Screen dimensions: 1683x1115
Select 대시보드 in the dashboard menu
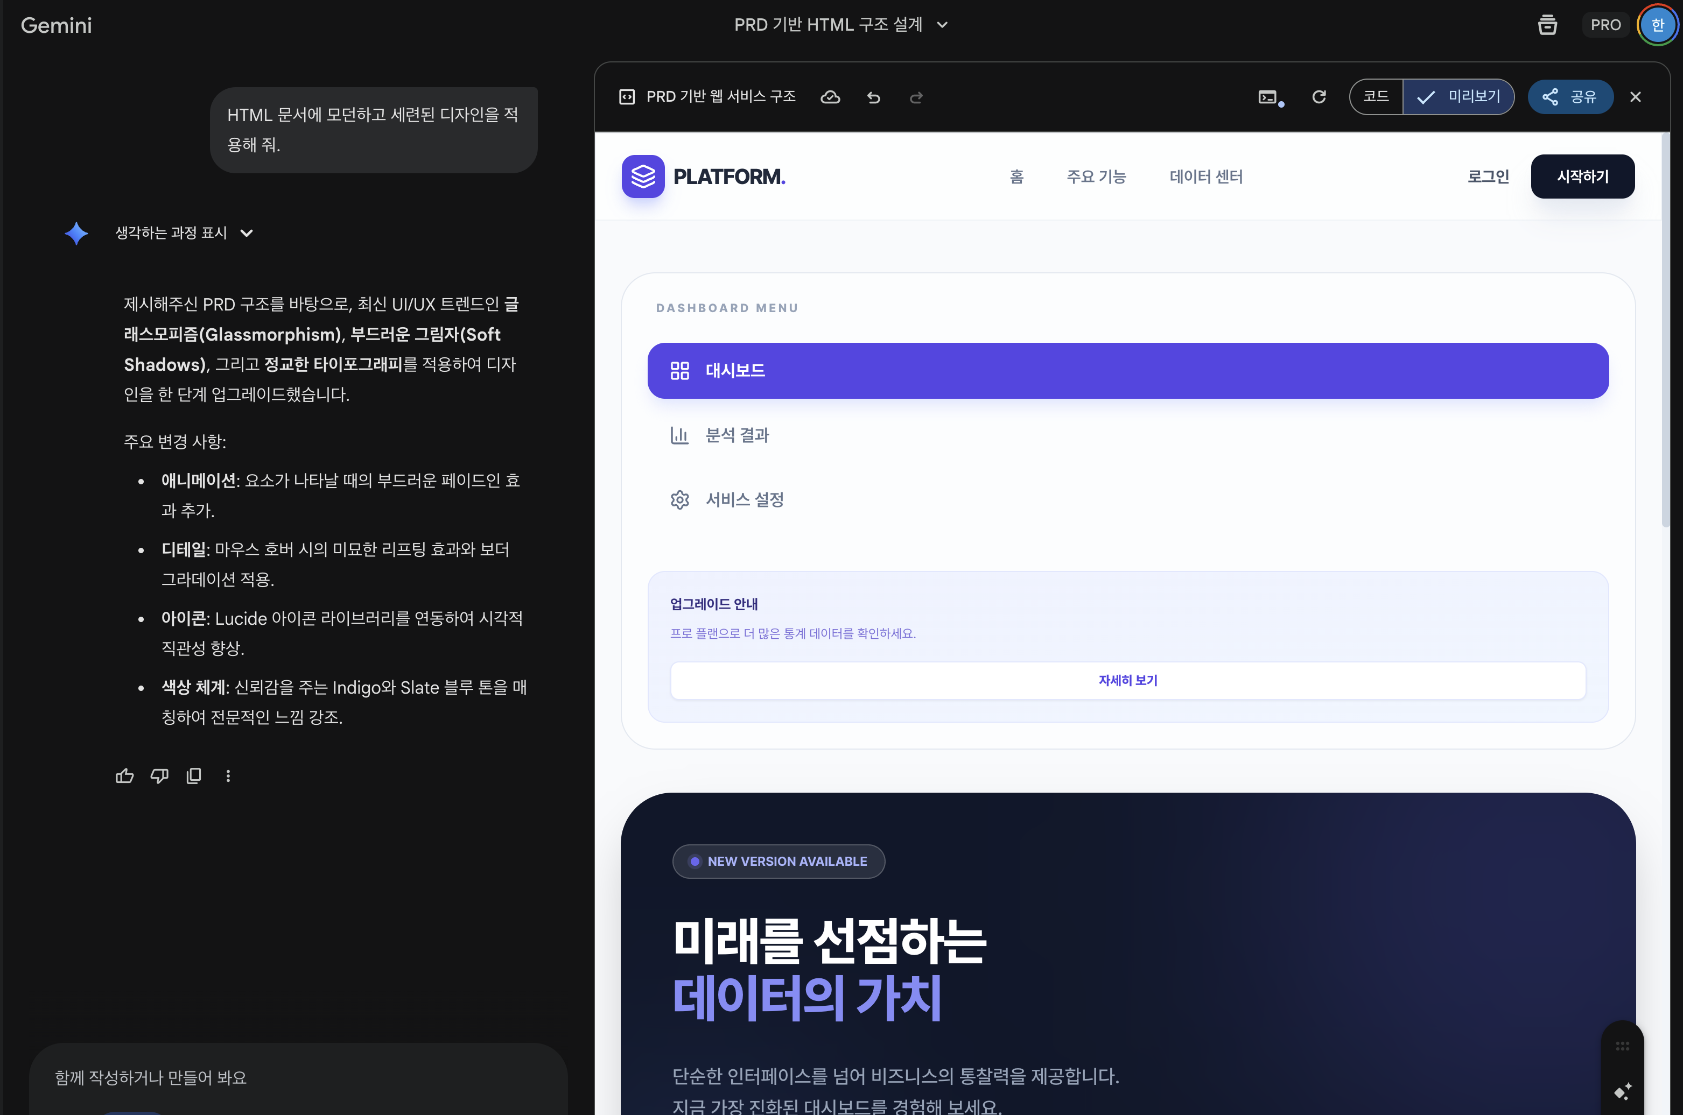coord(1127,370)
